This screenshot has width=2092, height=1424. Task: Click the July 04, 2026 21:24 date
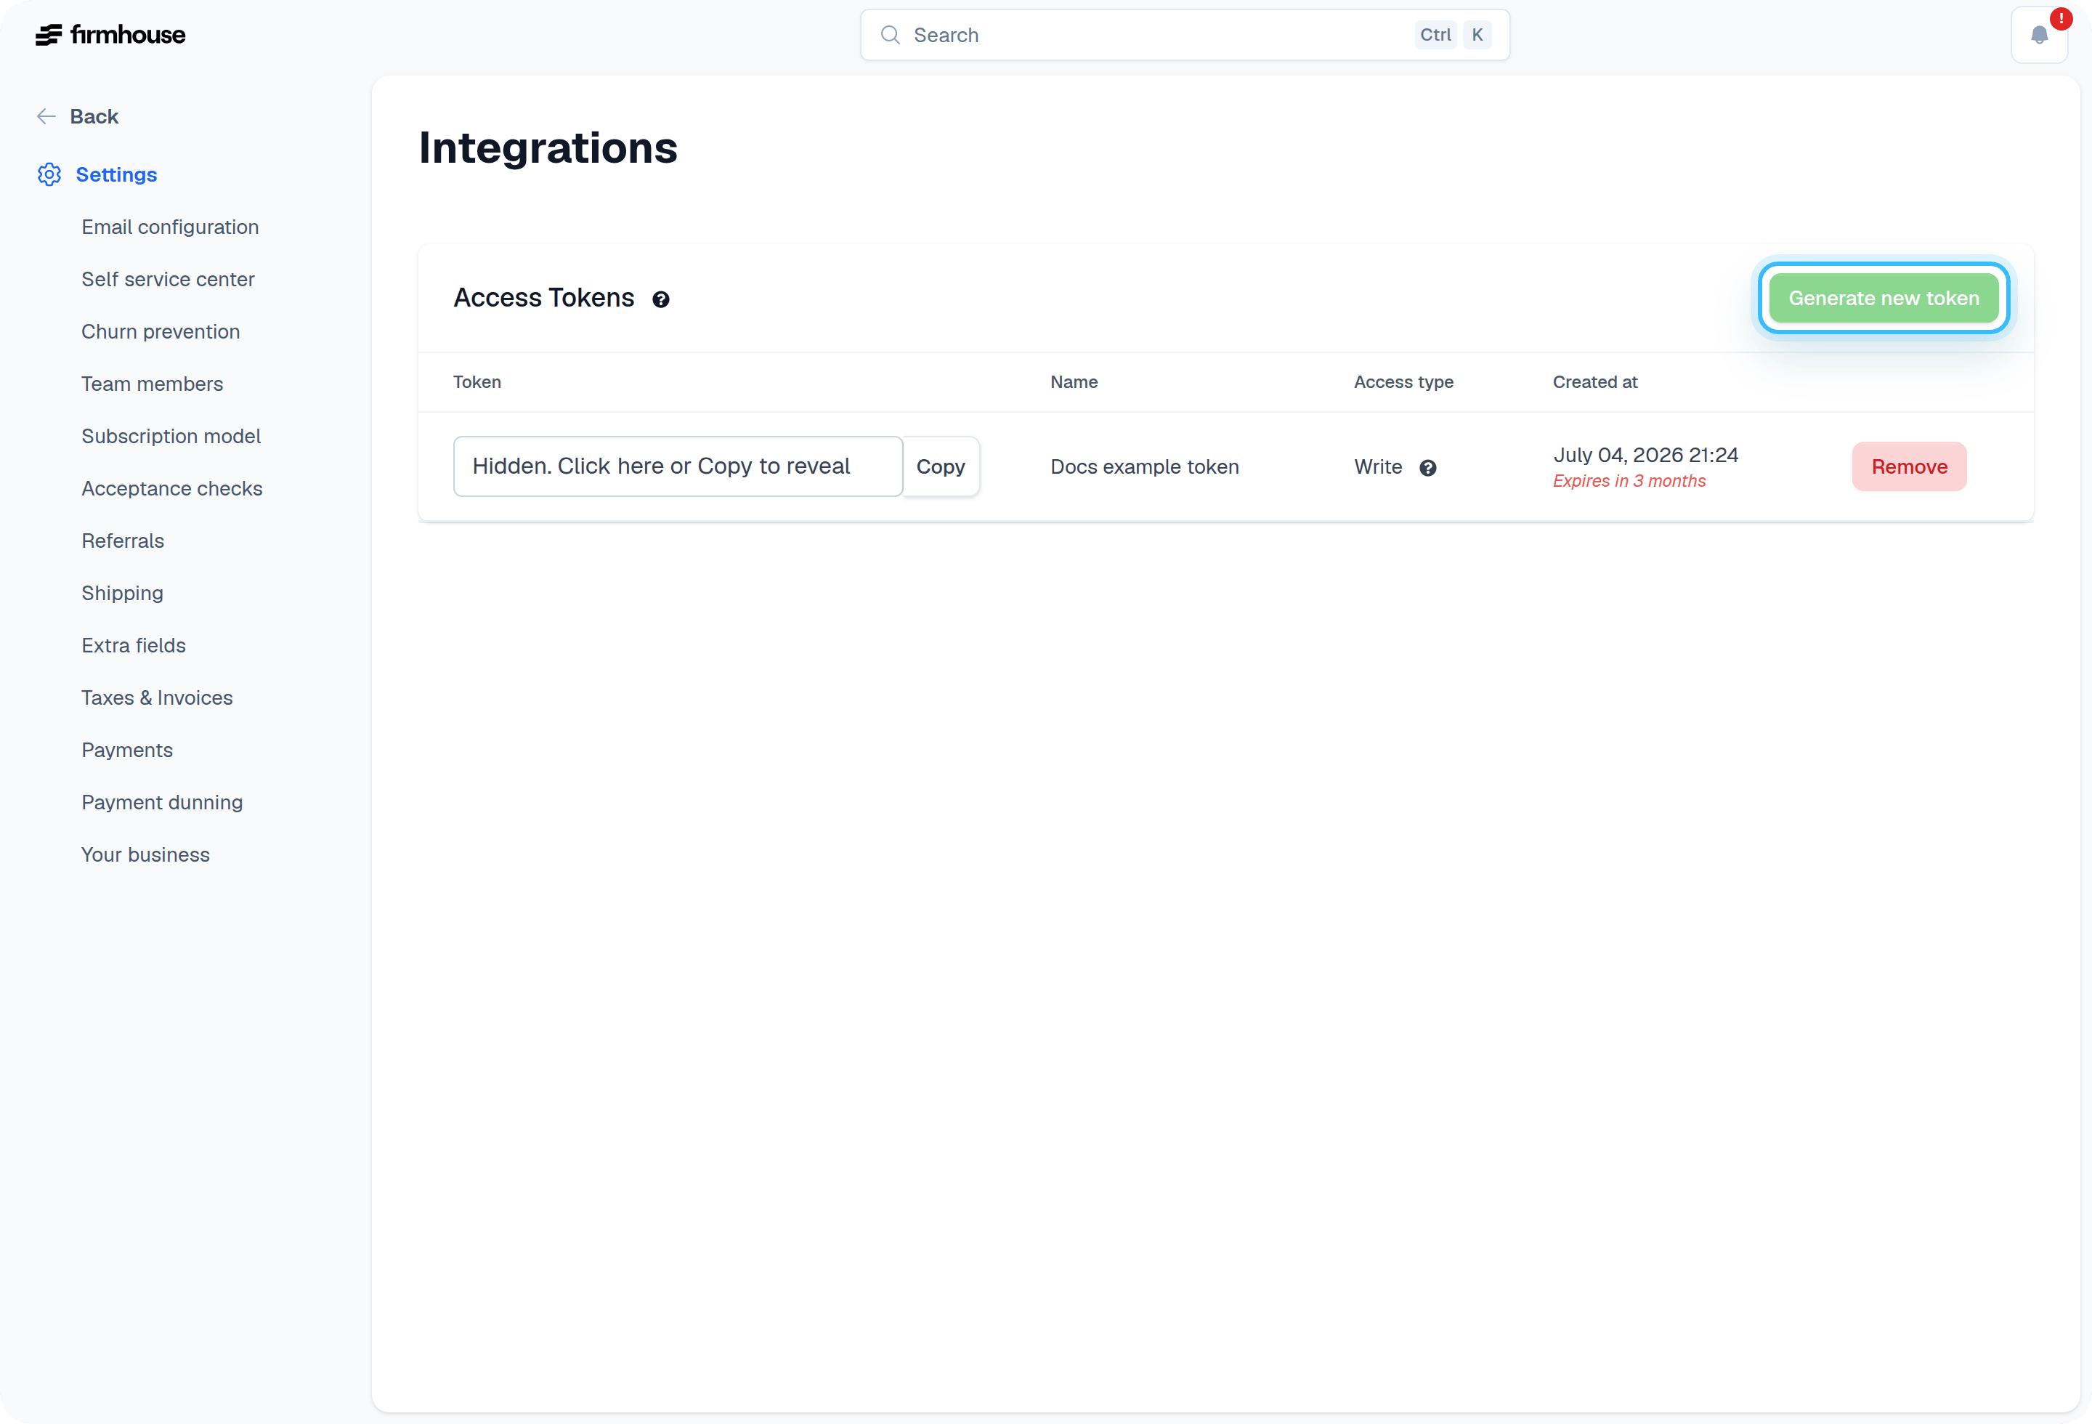[1645, 455]
